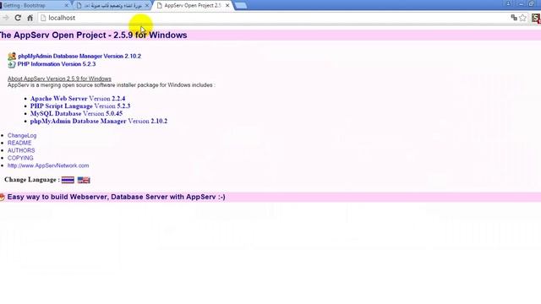Click 'About AppServ Version 2.5.9 for Windows' text
Image resolution: width=541 pixels, height=304 pixels.
tap(59, 79)
